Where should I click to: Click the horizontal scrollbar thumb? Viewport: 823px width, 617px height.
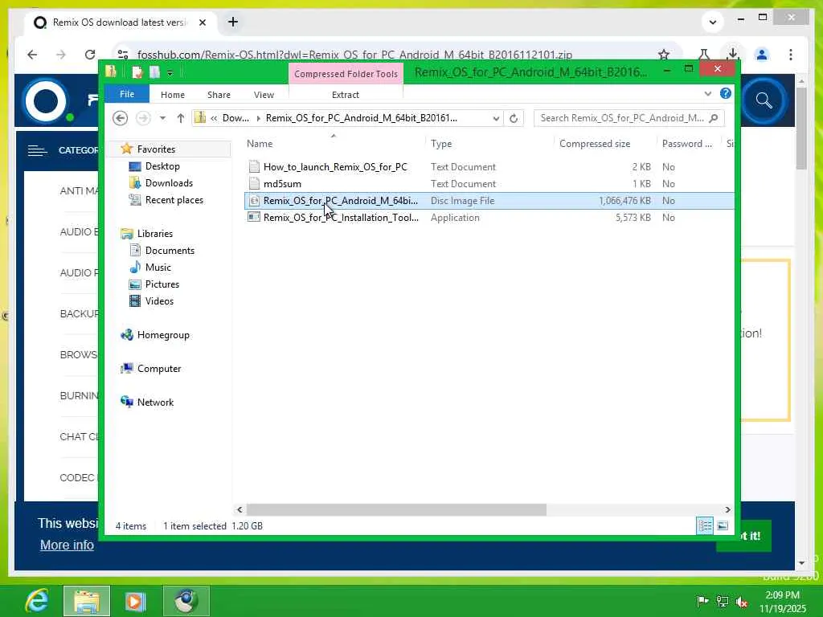396,509
